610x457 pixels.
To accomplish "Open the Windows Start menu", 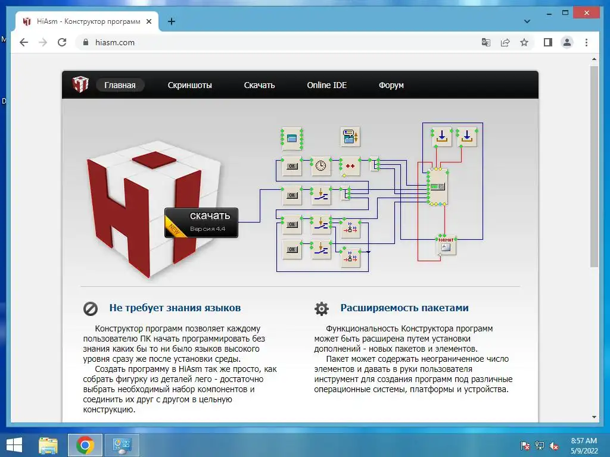I will [14, 445].
